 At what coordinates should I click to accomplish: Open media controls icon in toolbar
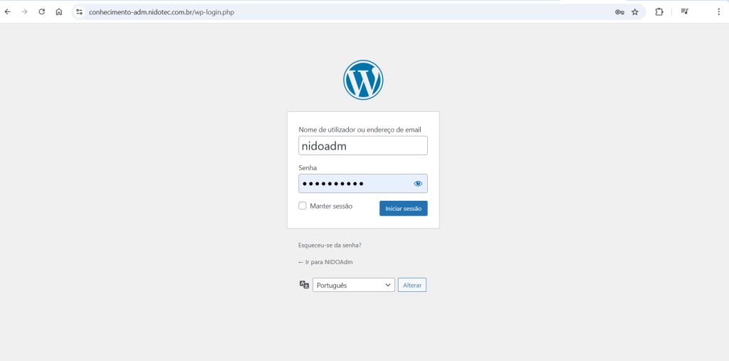tap(684, 12)
